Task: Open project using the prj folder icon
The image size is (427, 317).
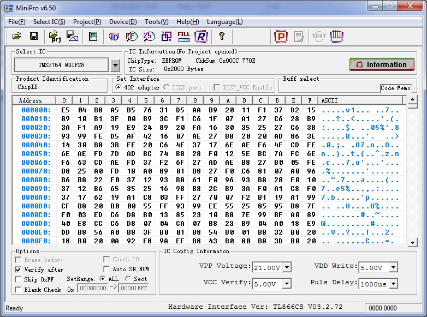Action: 55,36
